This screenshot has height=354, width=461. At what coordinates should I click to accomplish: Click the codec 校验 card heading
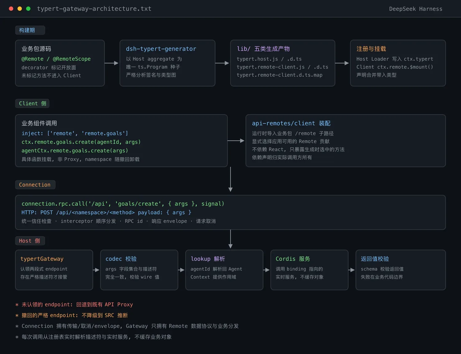[121, 259]
